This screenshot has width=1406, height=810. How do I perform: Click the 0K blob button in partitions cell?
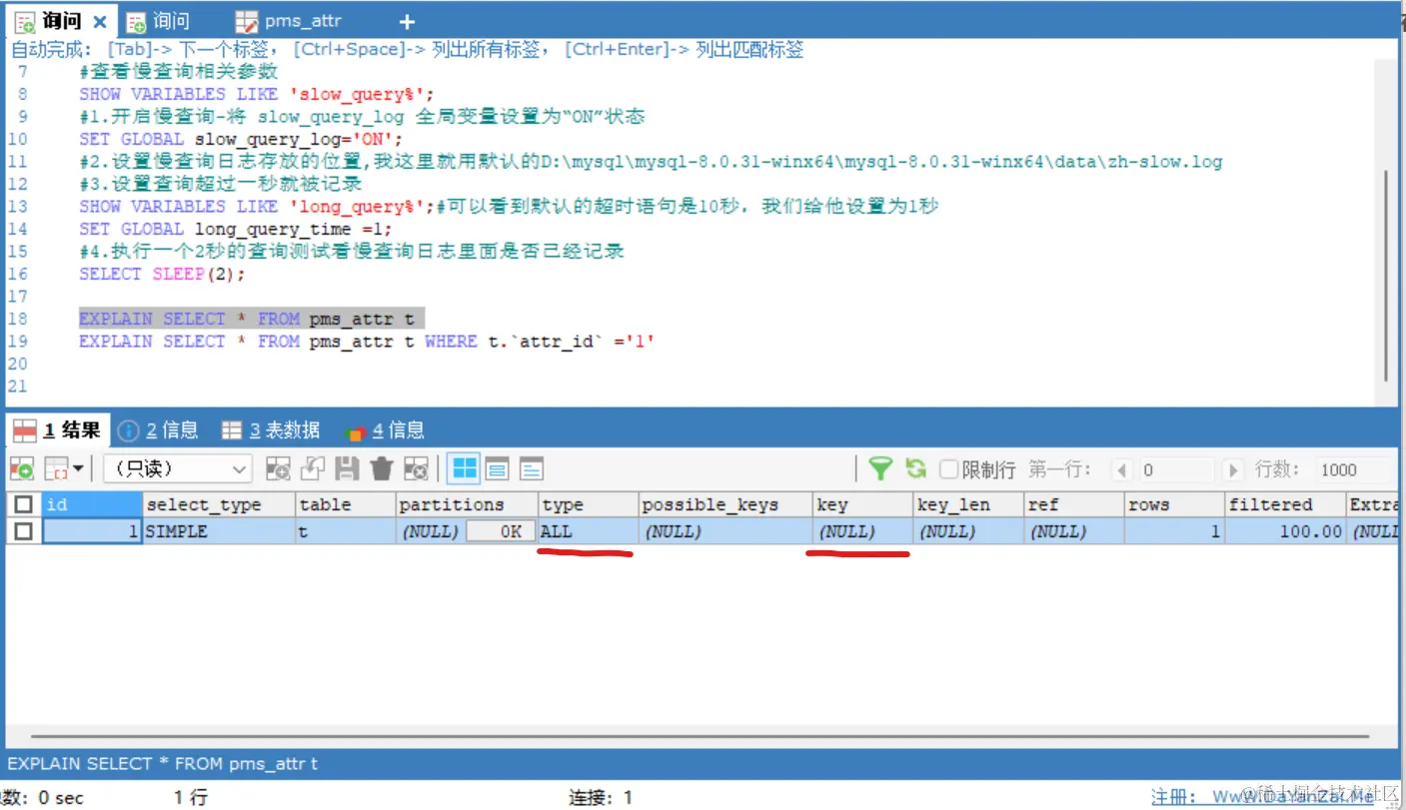[500, 531]
